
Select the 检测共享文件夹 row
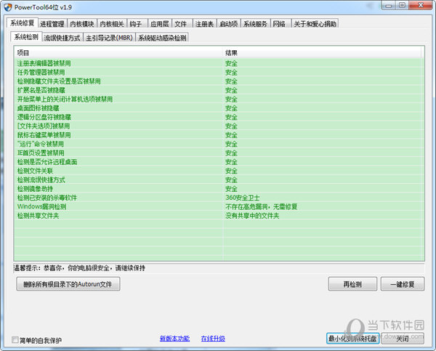[x=219, y=216]
